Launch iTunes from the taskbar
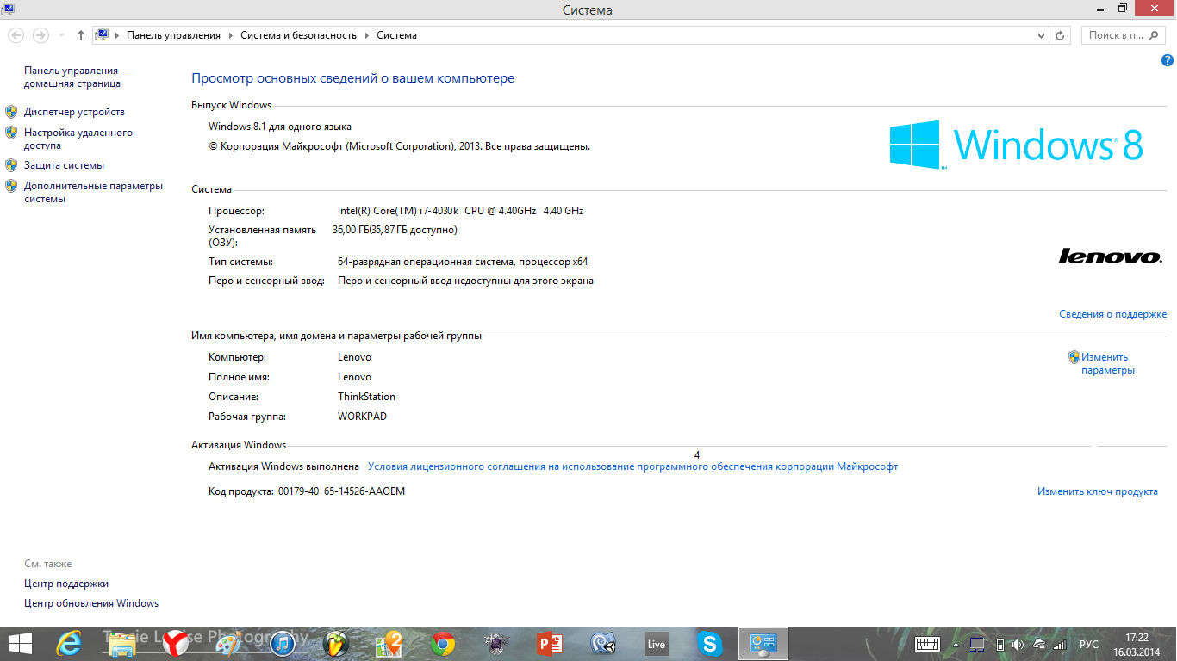1177x661 pixels. pyautogui.click(x=283, y=643)
